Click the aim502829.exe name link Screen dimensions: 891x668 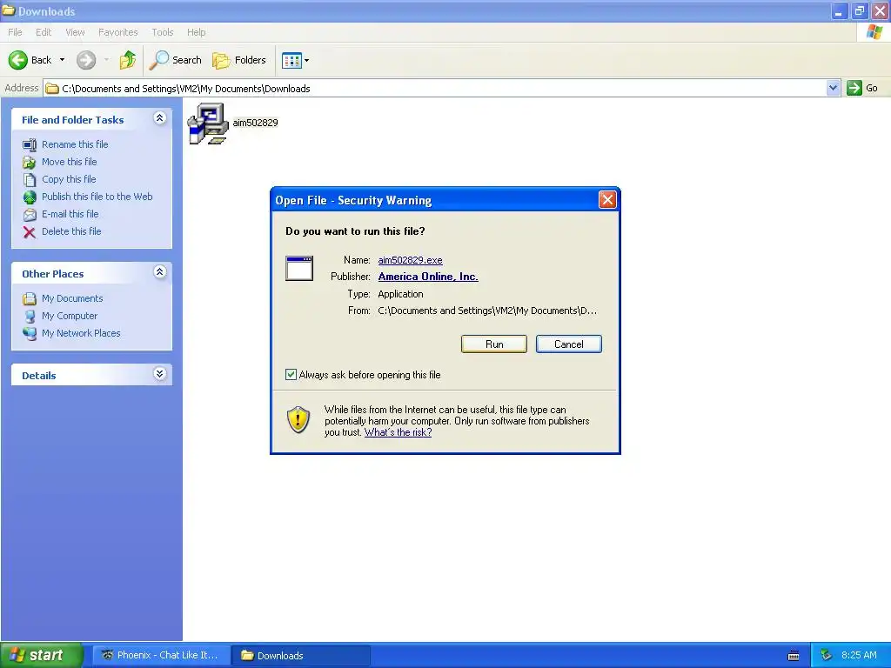[411, 260]
